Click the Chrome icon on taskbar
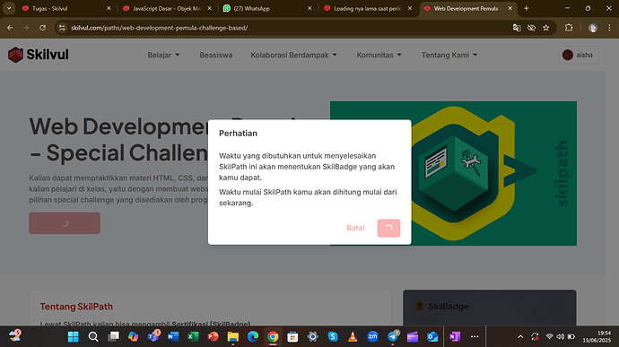This screenshot has height=347, width=619. (x=273, y=337)
